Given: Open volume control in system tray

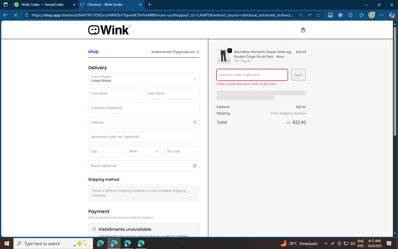Looking at the screenshot, I should 352,243.
